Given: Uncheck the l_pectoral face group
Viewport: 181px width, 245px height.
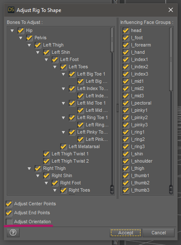Looking at the screenshot, I should point(126,103).
